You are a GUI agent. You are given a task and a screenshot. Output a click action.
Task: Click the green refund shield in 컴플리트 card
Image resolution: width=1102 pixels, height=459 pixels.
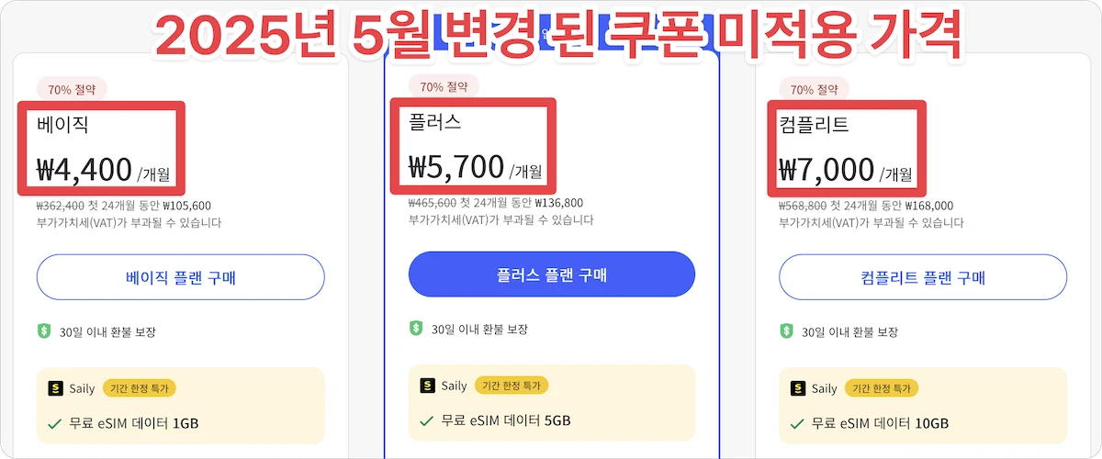pos(786,331)
